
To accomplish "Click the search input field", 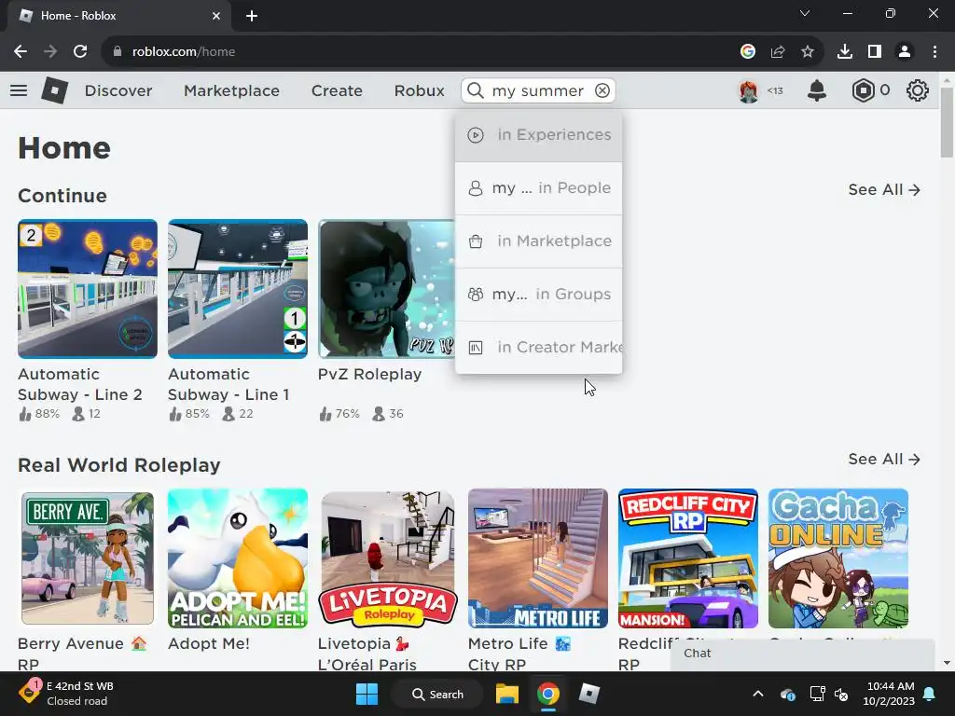I will click(538, 90).
